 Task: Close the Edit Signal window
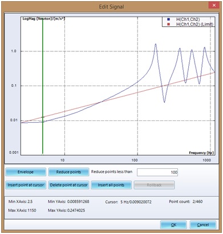(x=214, y=5)
